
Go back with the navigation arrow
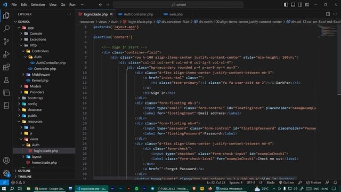point(100,5)
